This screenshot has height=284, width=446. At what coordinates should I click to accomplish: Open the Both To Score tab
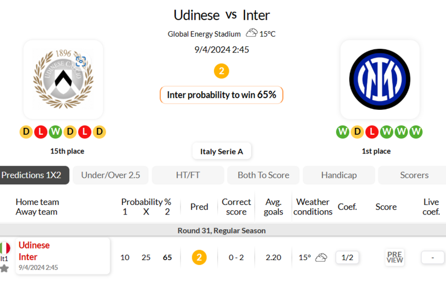point(263,175)
